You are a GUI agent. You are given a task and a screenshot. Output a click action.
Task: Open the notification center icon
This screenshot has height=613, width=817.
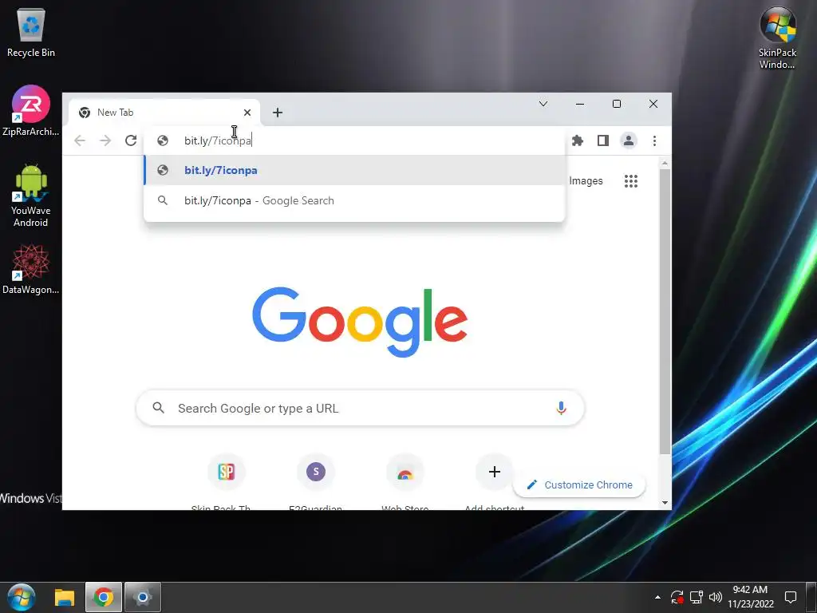[791, 597]
